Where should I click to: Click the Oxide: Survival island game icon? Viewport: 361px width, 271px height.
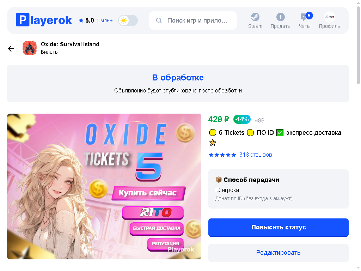click(x=30, y=48)
